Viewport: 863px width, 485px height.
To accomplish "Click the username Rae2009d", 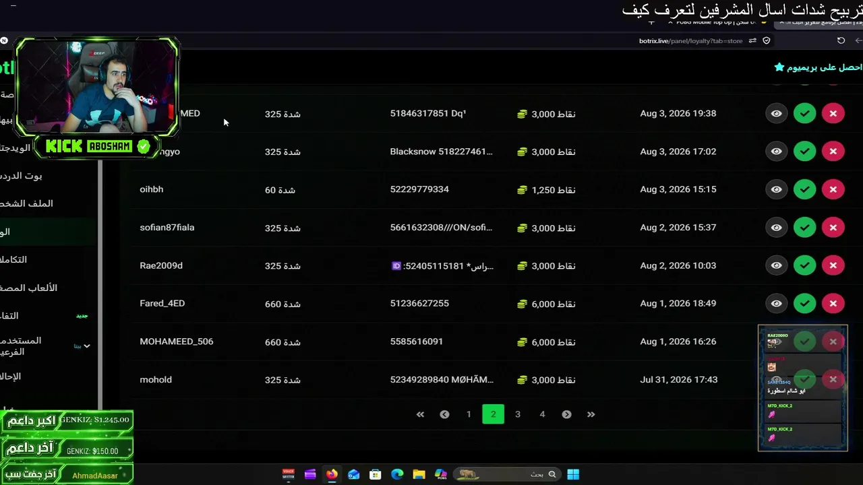I will click(161, 265).
